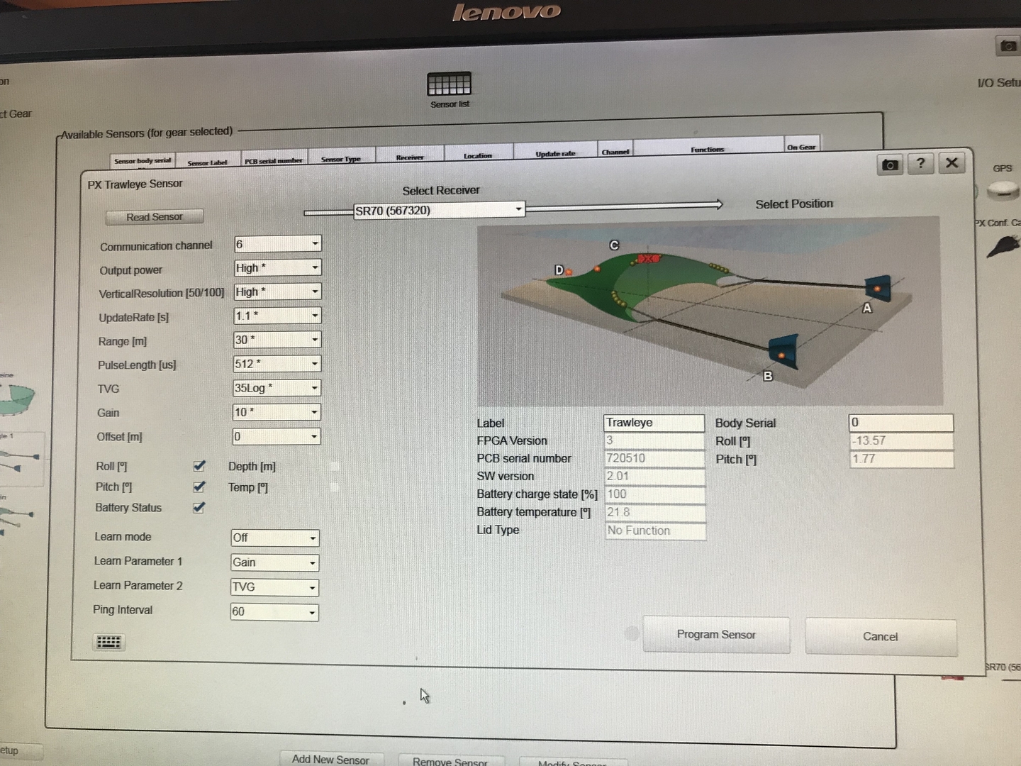Uncheck the Roll checkbox
This screenshot has width=1021, height=766.
pyautogui.click(x=199, y=466)
